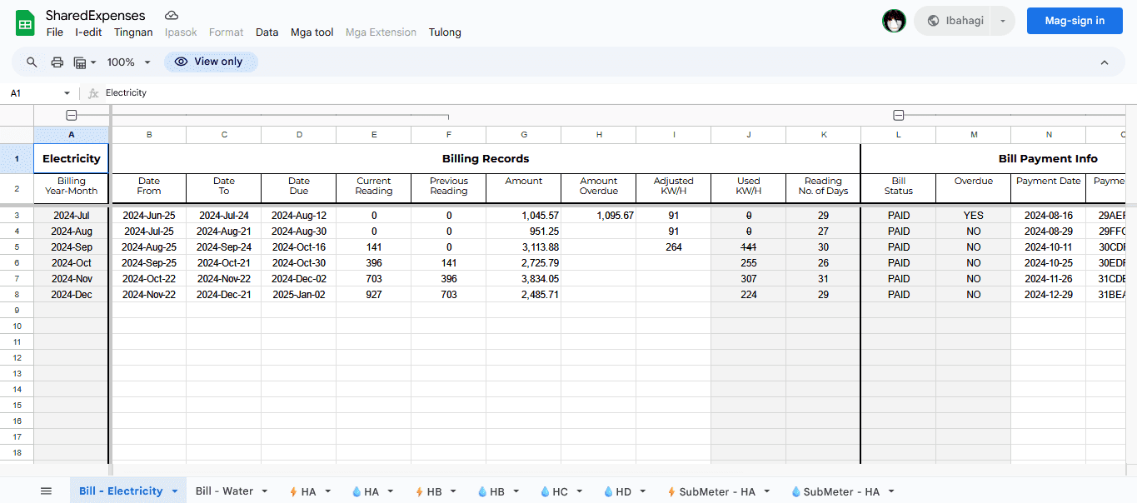
Task: Open the Ibahagi share options arrow
Action: click(1003, 21)
